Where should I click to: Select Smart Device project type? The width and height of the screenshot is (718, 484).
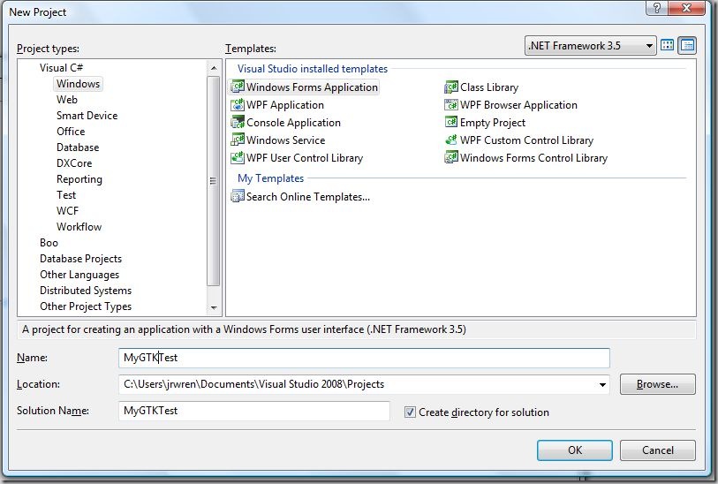click(x=87, y=116)
